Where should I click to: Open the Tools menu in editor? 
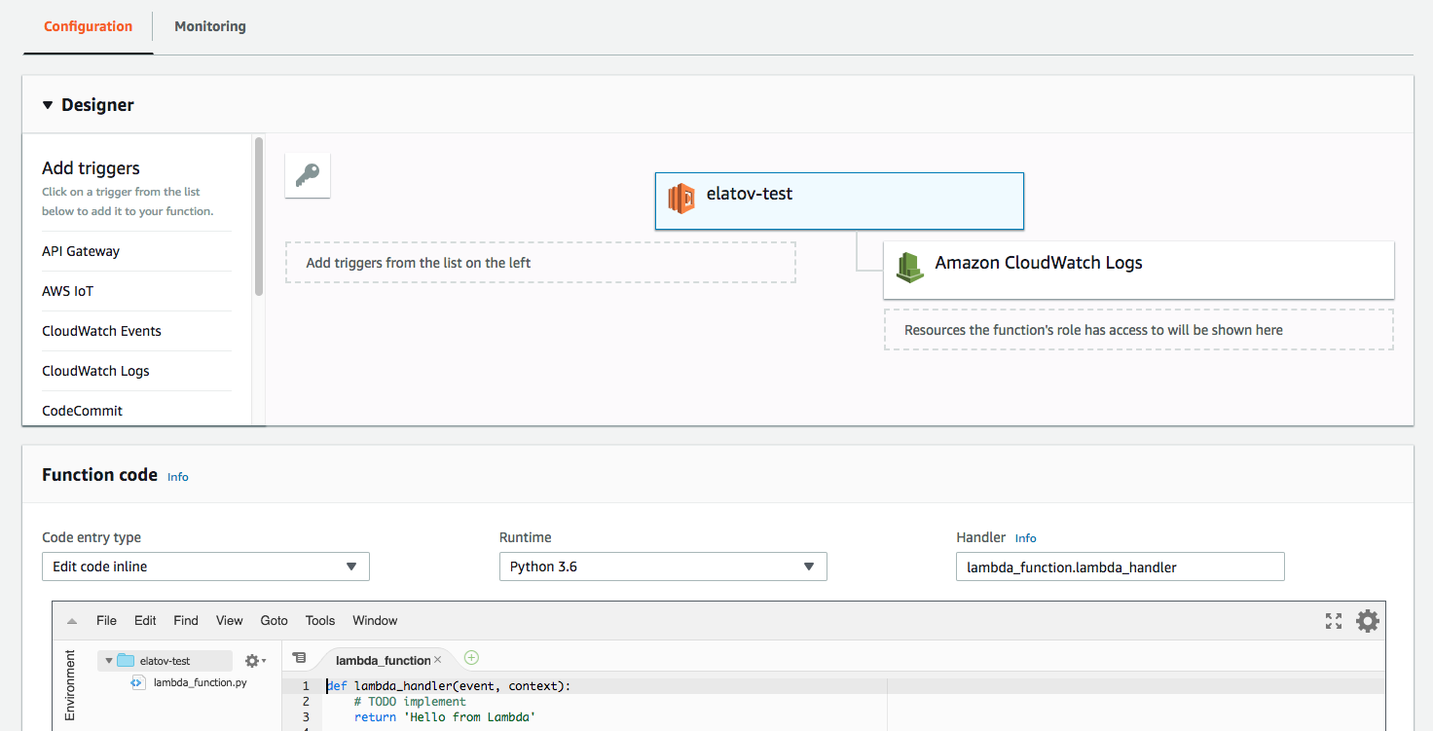320,620
